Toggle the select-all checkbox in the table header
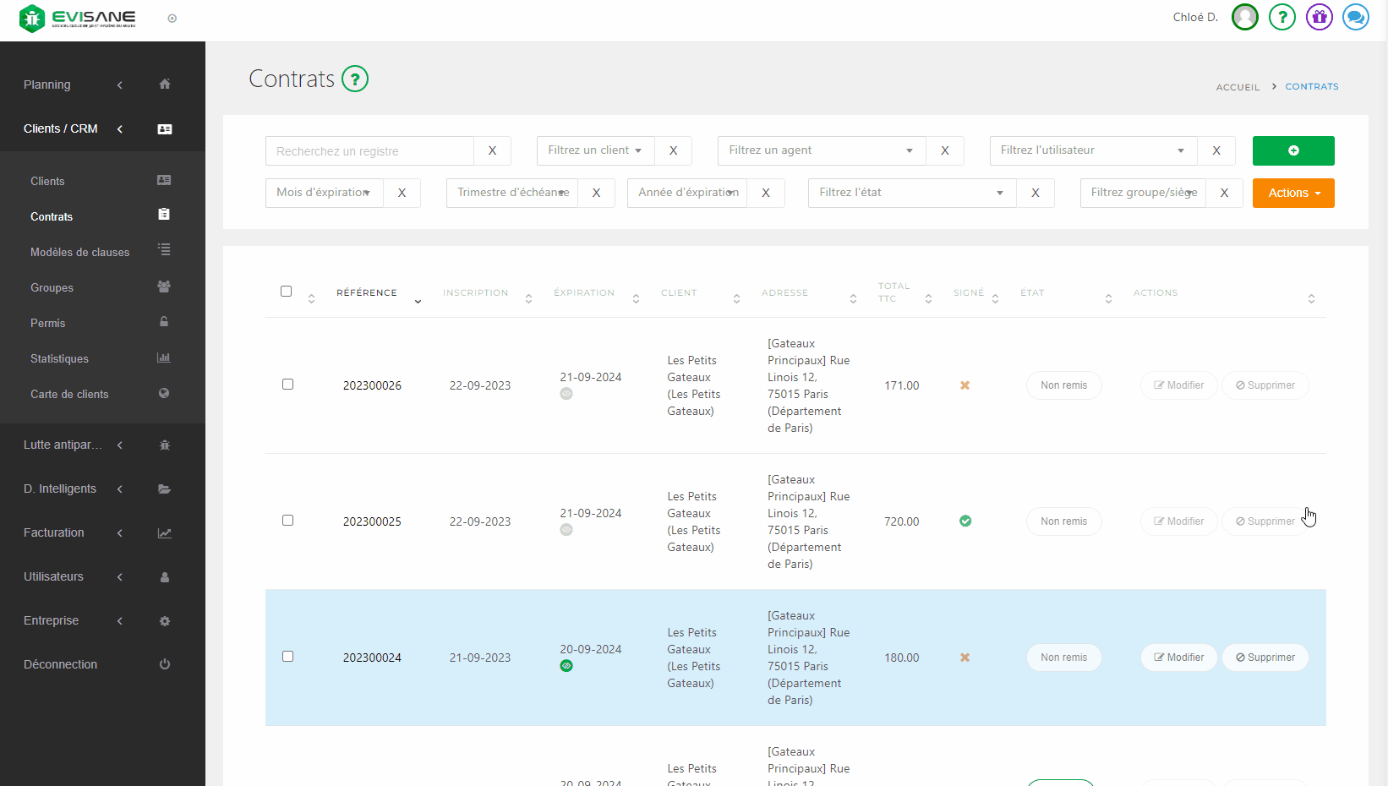1388x786 pixels. click(287, 292)
